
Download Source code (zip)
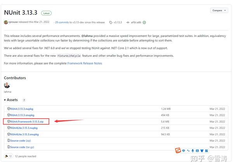click(x=20, y=140)
